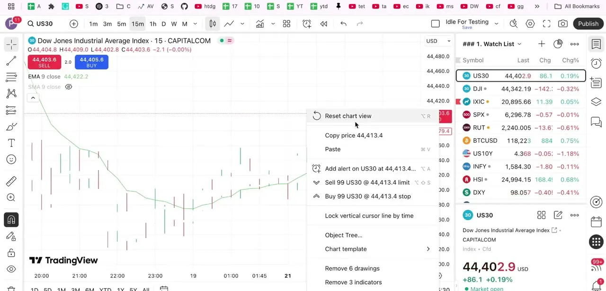The image size is (606, 291).
Task: Open the Indicators menu
Action: [x=260, y=24]
